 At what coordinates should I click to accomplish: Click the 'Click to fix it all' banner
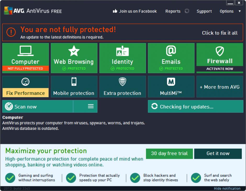tap(220, 33)
